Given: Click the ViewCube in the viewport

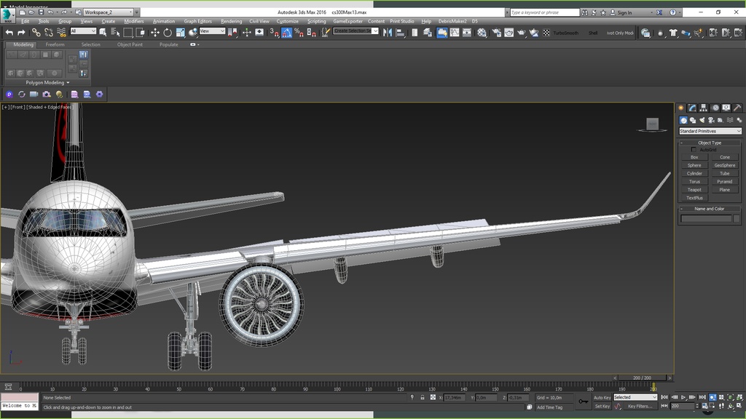Looking at the screenshot, I should click(x=652, y=124).
